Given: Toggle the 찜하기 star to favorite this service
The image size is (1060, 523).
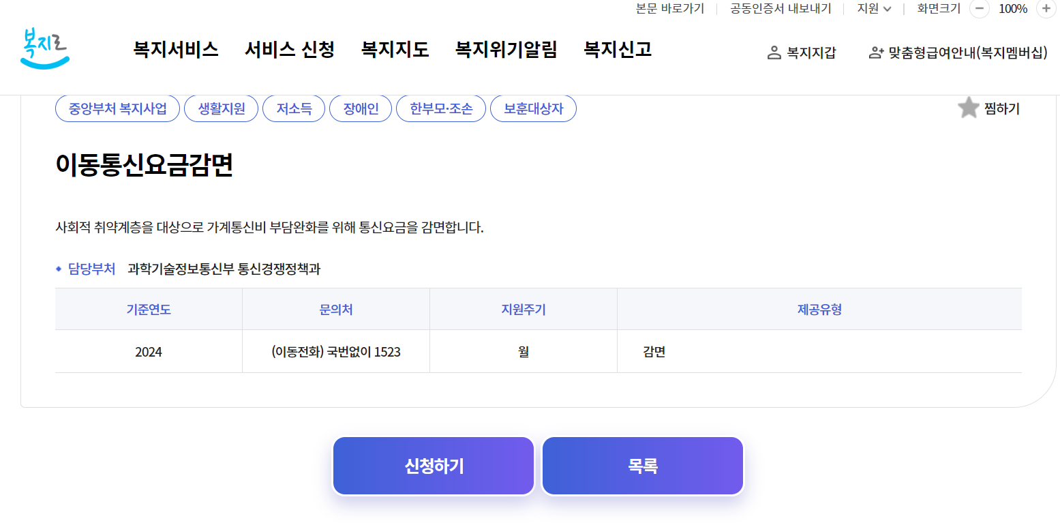Looking at the screenshot, I should click(968, 107).
